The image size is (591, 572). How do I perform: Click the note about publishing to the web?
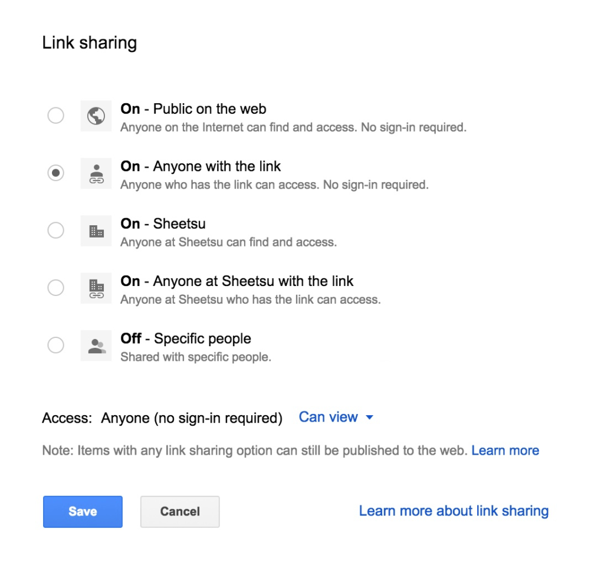click(254, 450)
